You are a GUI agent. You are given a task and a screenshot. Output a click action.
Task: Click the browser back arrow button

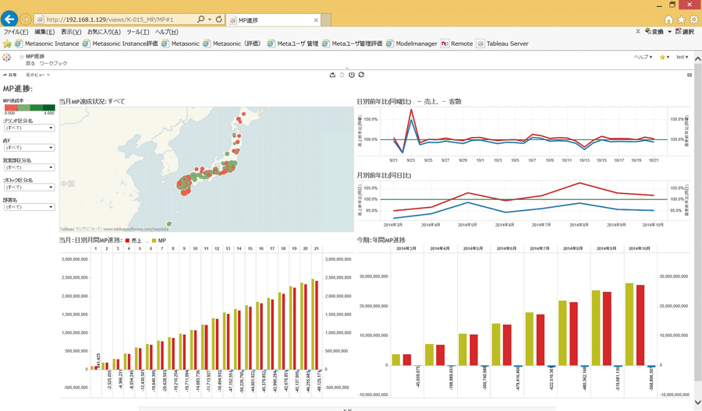[9, 19]
